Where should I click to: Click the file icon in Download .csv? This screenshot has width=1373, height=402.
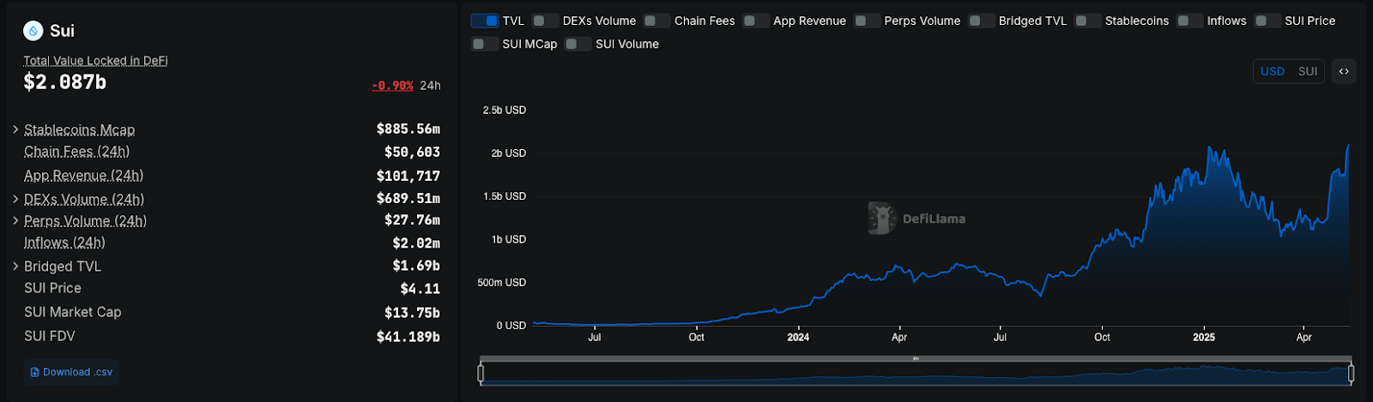34,372
